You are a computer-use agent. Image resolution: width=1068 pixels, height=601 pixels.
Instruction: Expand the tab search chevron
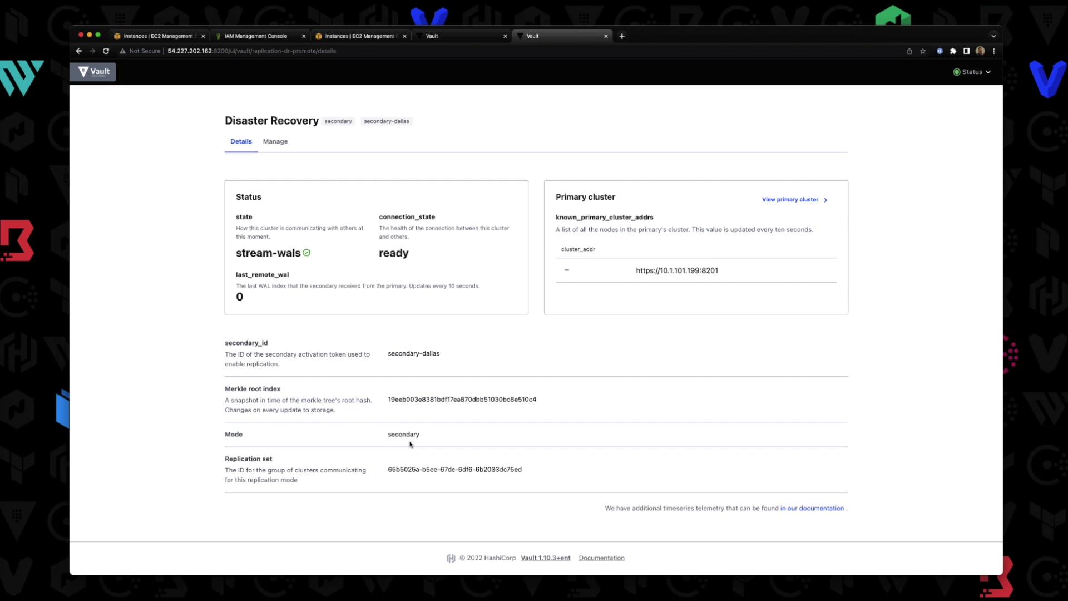993,36
